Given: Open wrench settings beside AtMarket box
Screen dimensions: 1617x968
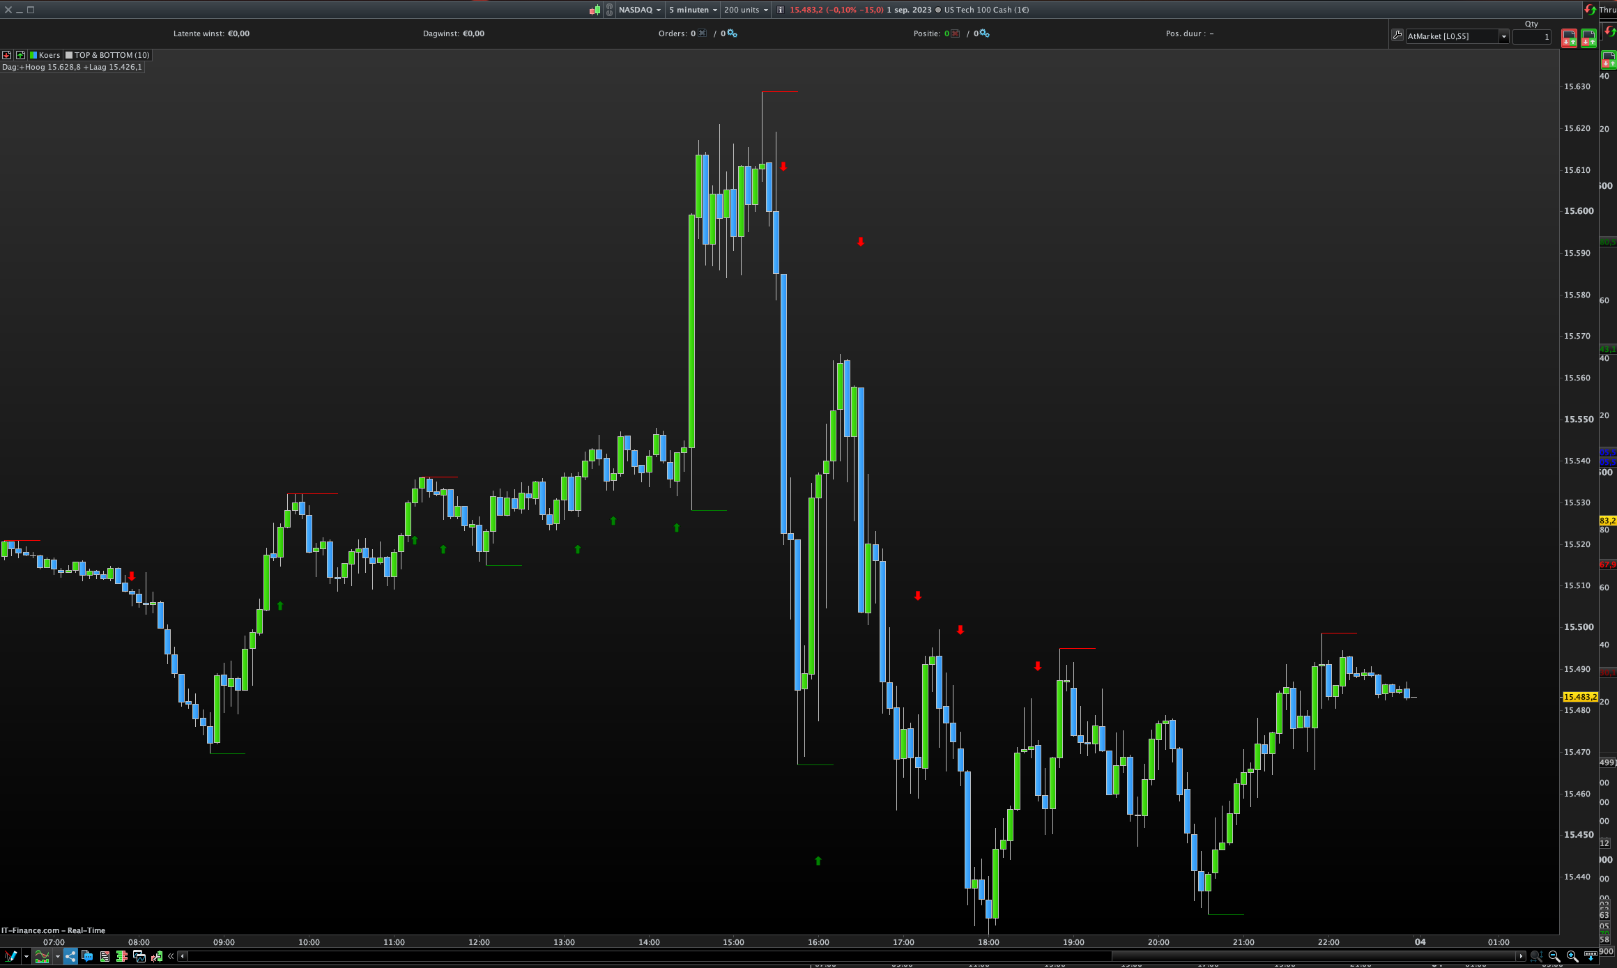Looking at the screenshot, I should (x=1397, y=36).
